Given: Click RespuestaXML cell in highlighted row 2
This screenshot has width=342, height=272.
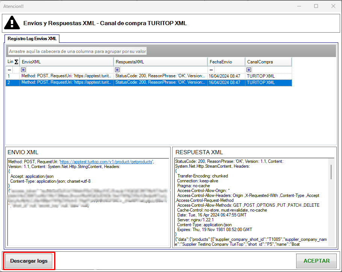Looking at the screenshot, I should [161, 83].
